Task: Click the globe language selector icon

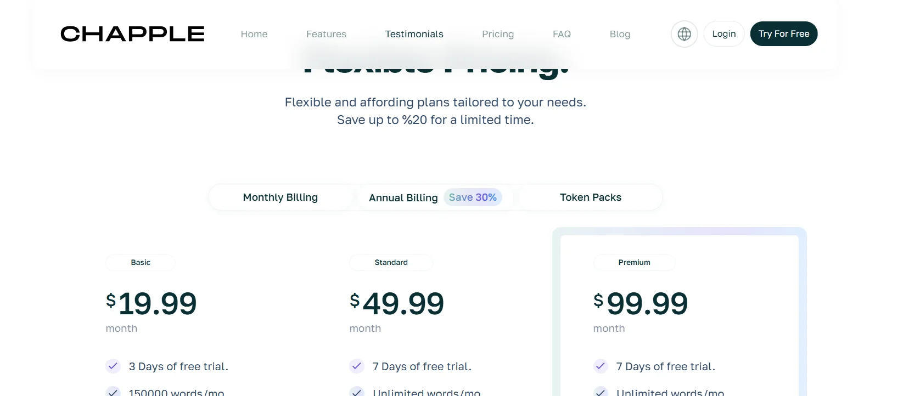Action: tap(684, 34)
